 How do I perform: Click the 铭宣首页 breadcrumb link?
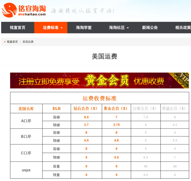point(12,42)
